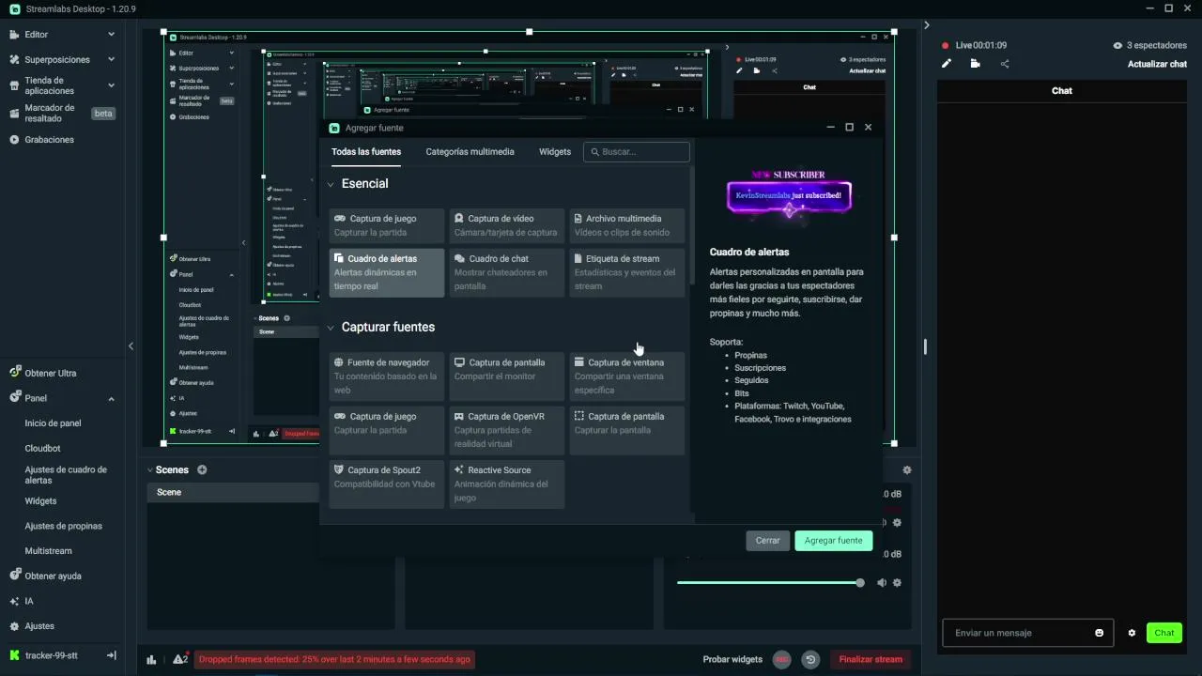Viewport: 1202px width, 676px height.
Task: Adjust the lower mixer volume slider
Action: tap(770, 583)
